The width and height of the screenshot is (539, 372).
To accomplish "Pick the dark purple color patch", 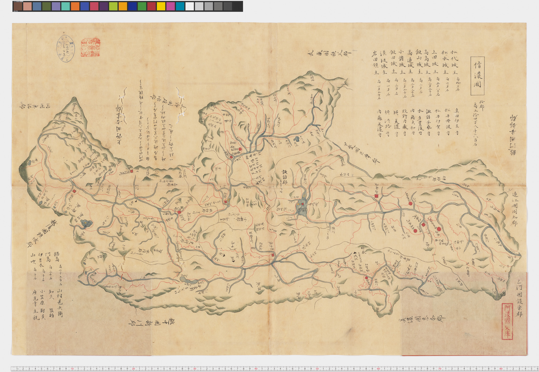I will point(103,6).
